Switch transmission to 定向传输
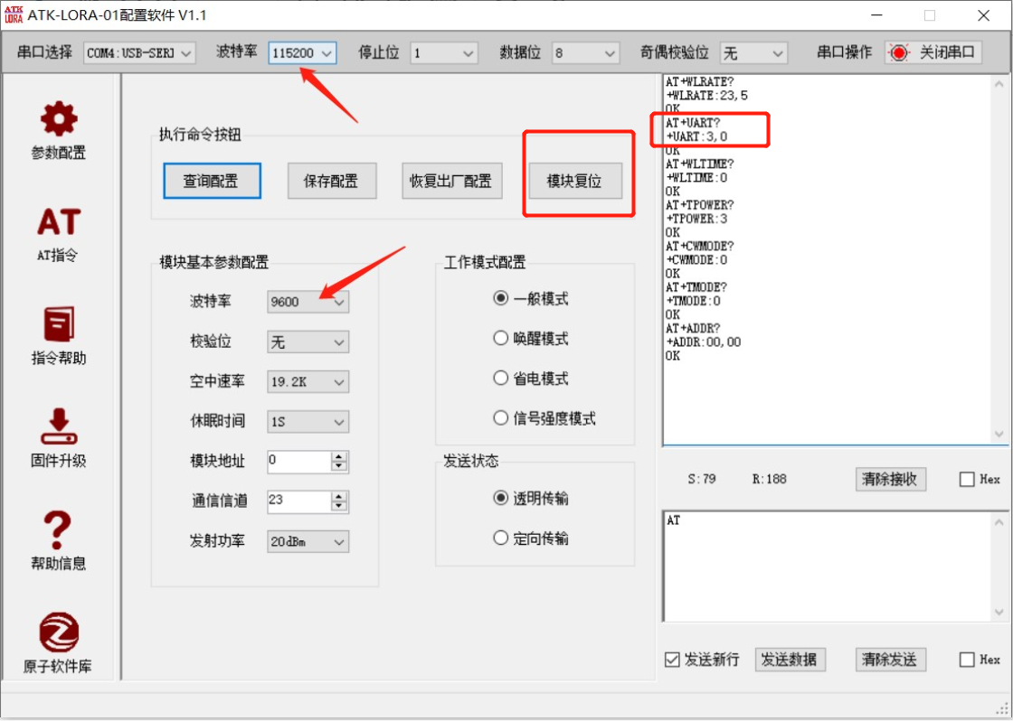Screen dimensions: 1013x721 tap(500, 538)
